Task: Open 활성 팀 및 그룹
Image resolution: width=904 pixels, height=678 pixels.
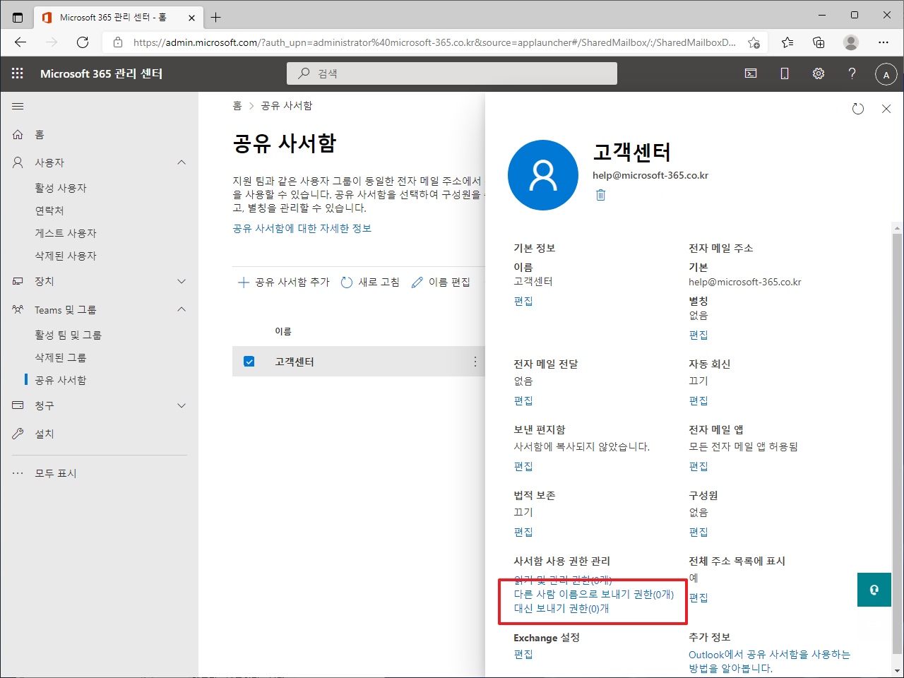Action: 69,335
